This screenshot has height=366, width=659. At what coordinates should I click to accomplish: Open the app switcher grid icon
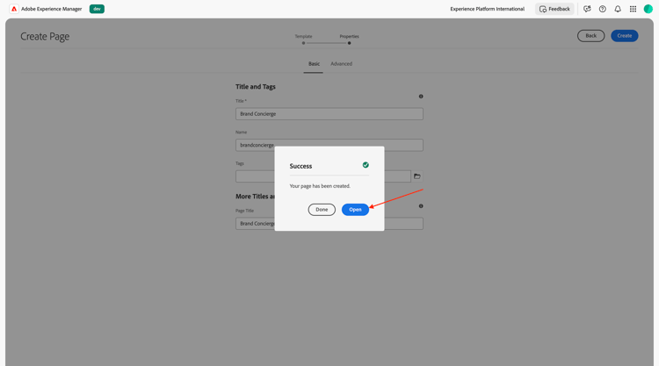pos(633,9)
